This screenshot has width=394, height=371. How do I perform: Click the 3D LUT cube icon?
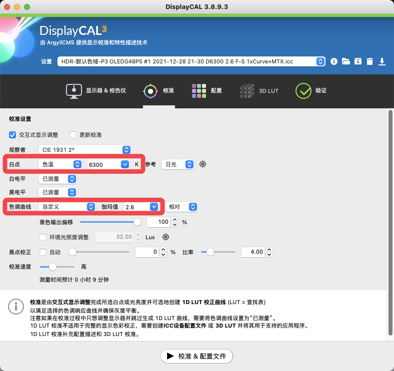point(247,91)
